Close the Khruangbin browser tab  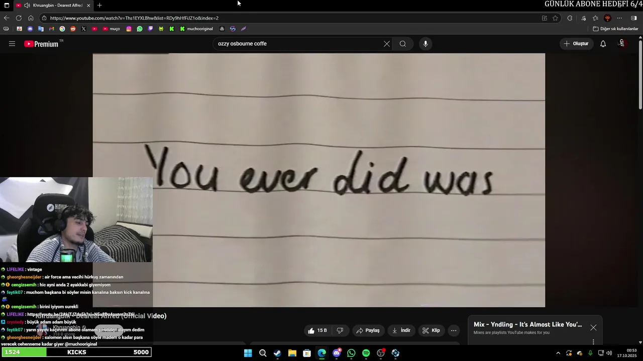(88, 6)
